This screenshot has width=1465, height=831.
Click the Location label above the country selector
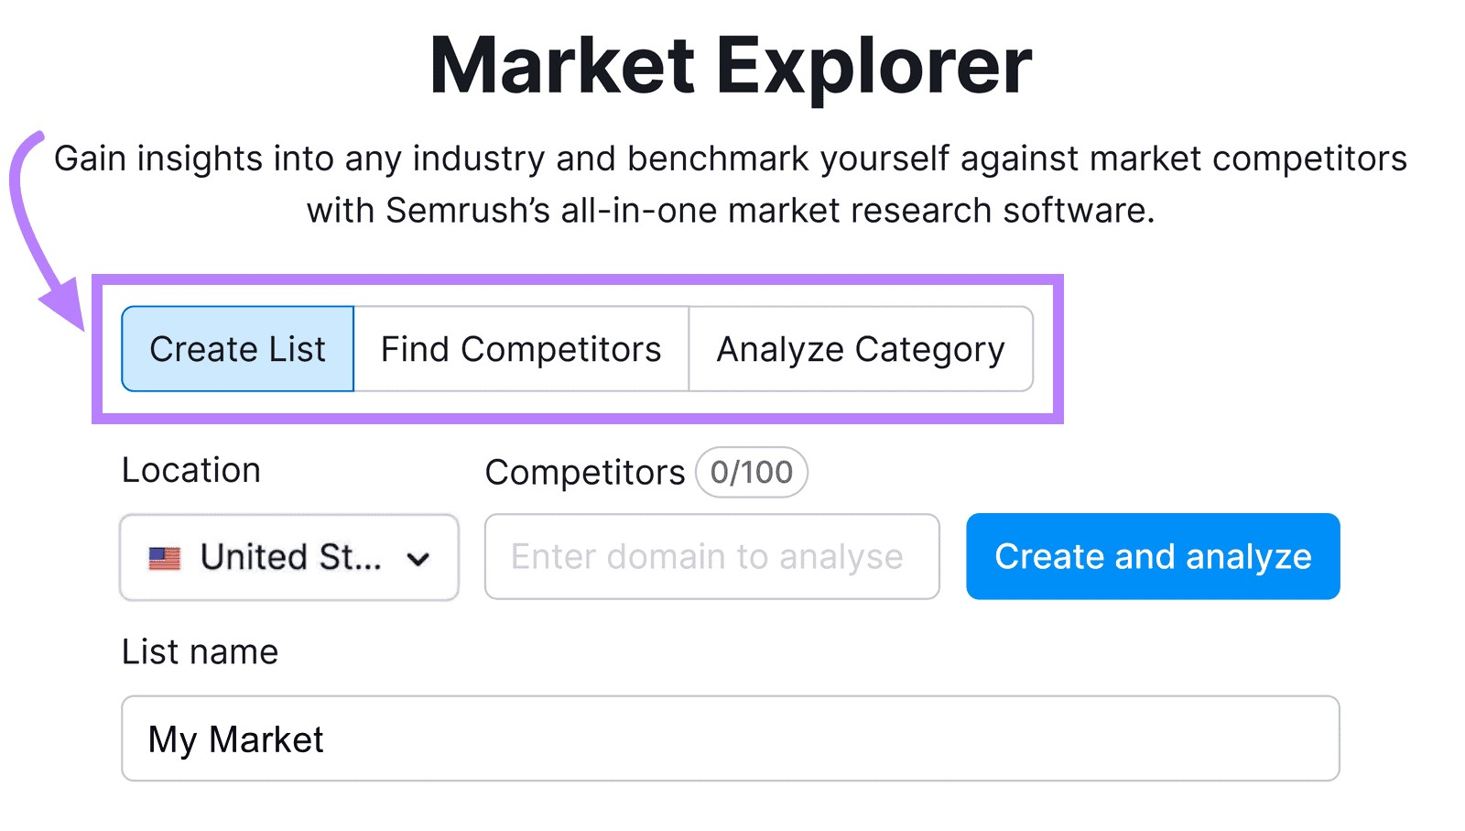click(190, 469)
